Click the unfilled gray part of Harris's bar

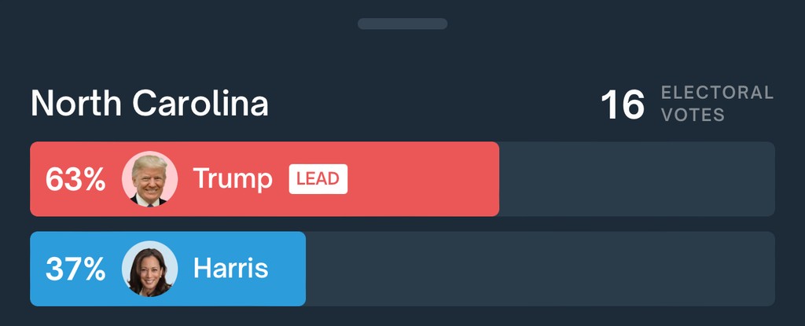(540, 269)
